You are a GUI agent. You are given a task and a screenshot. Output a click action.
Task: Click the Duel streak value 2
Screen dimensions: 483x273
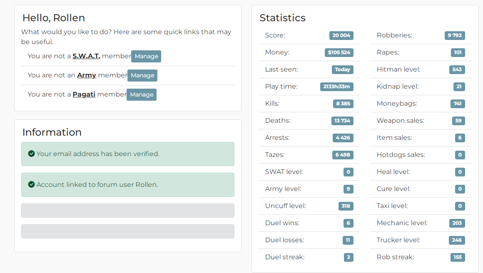pyautogui.click(x=349, y=257)
